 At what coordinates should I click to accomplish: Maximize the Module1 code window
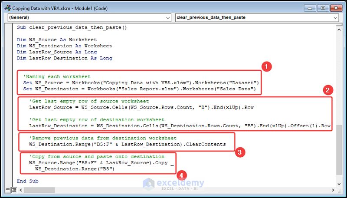coord(323,8)
